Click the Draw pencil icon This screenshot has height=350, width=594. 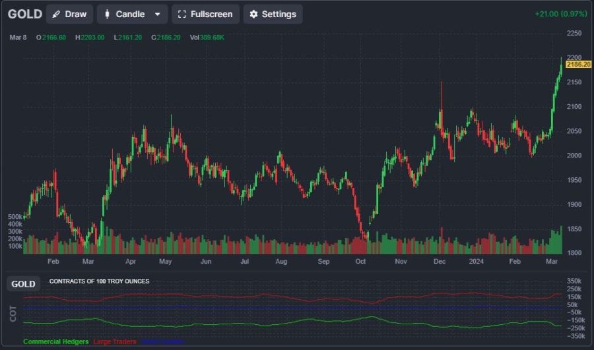pos(56,14)
